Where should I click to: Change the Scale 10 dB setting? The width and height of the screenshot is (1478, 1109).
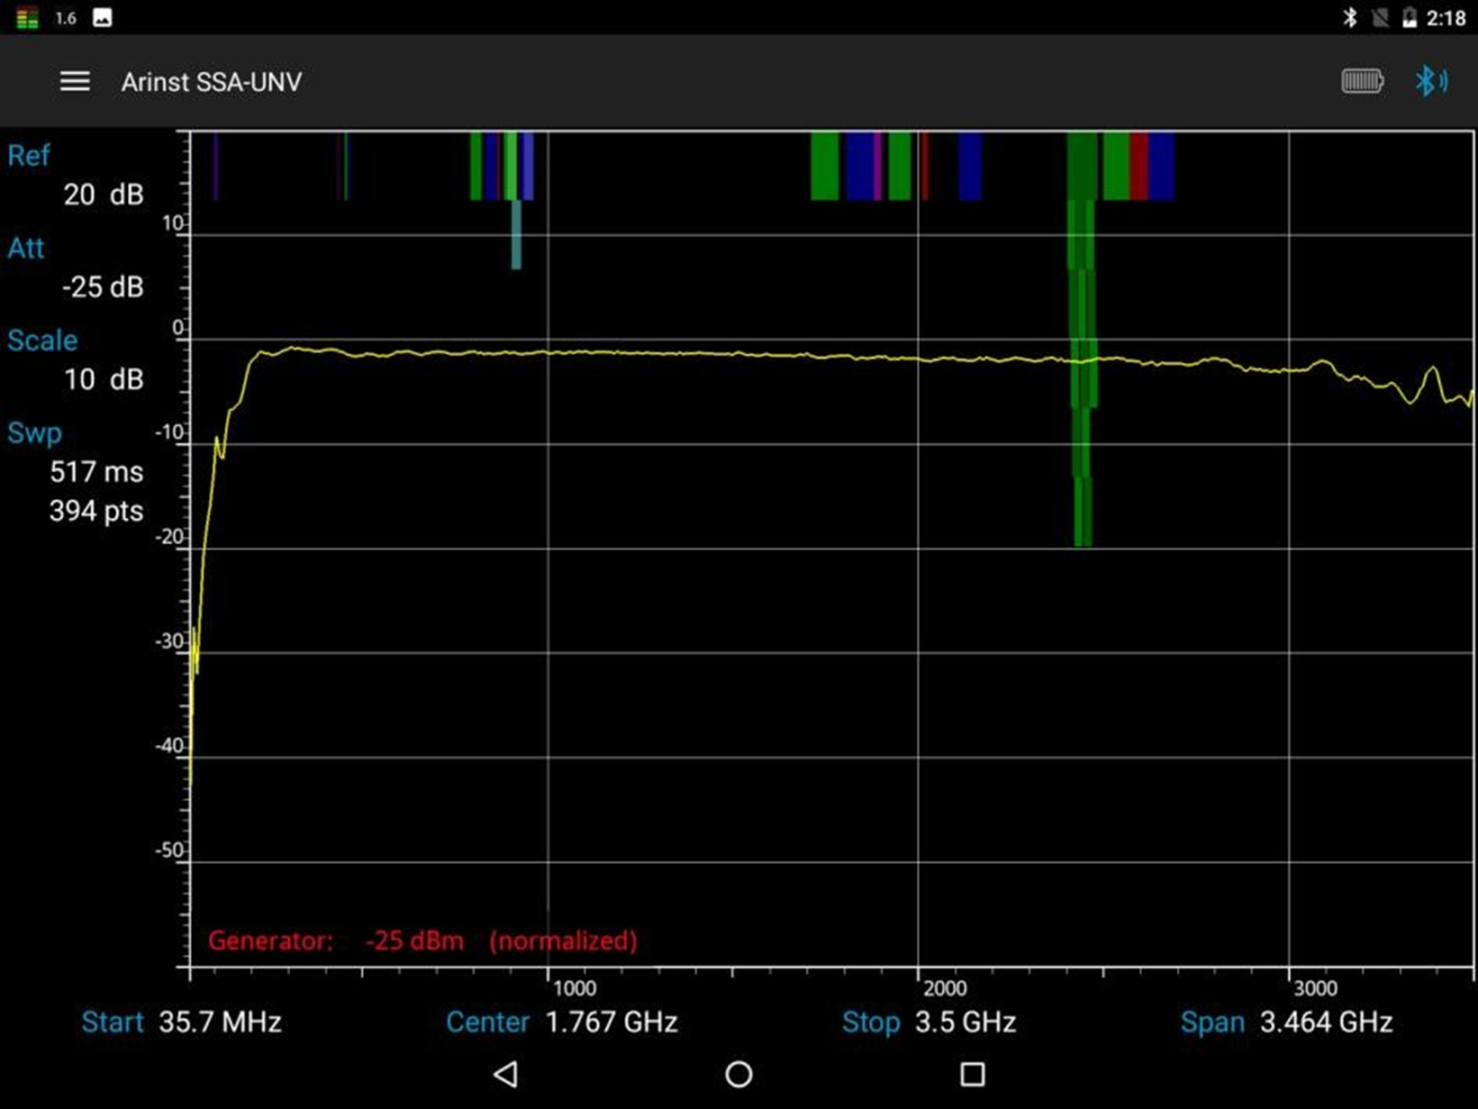pos(102,379)
